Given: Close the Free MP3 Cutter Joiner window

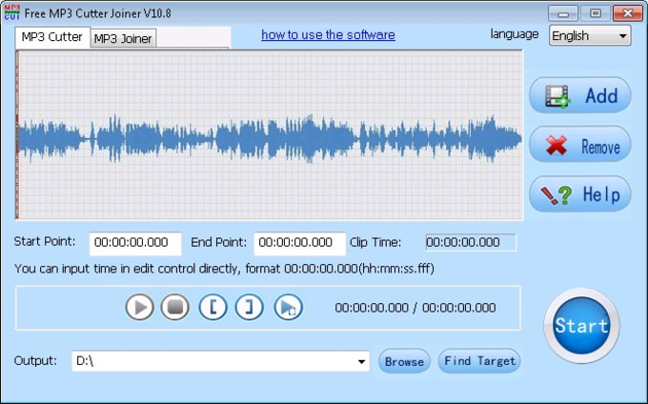Looking at the screenshot, I should pyautogui.click(x=627, y=13).
